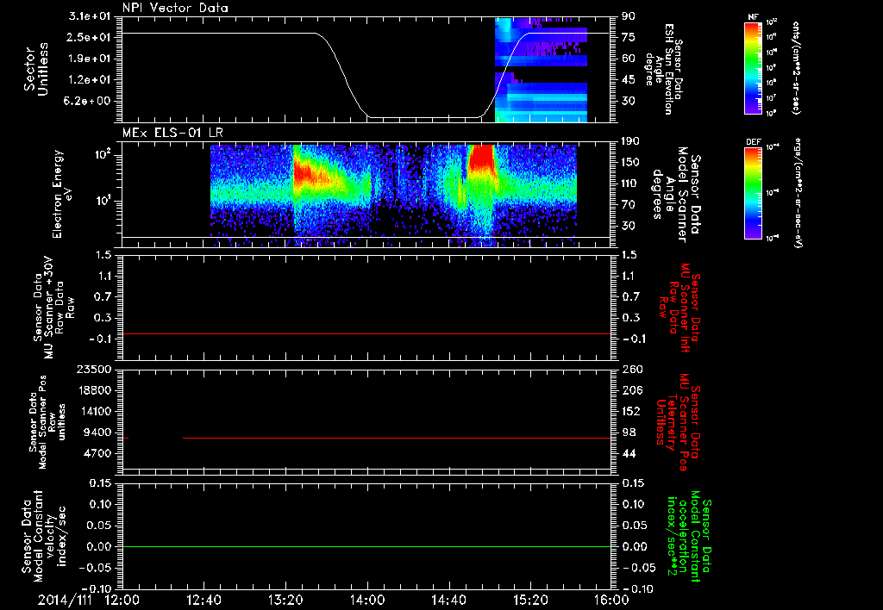
Task: Click the '190' scanner angle tick label
Action: [632, 141]
